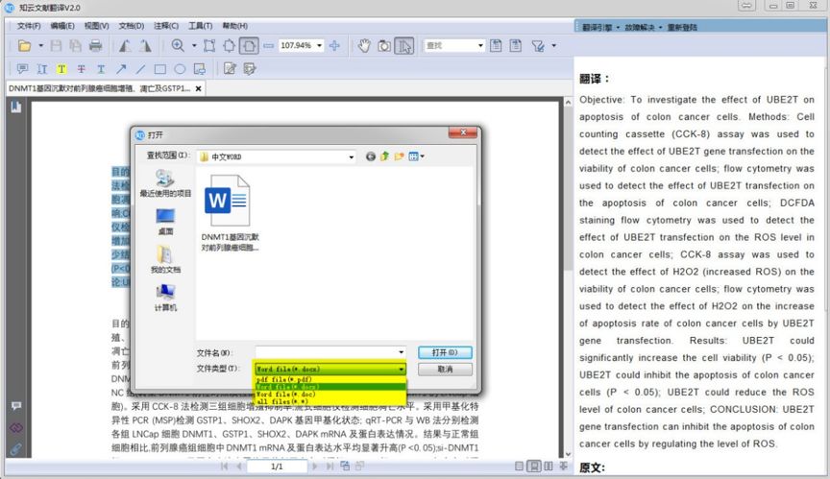Open the 工具(T) menu
Viewport: 830px width, 479px height.
tap(200, 26)
